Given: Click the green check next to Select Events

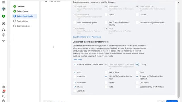Looking at the screenshot, I should pos(15,11).
